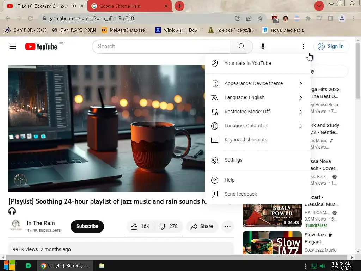Click the Share button below the video
The image size is (361, 271).
(202, 226)
